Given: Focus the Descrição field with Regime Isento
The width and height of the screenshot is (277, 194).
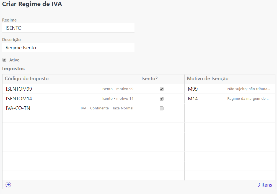Looking at the screenshot, I should (68, 48).
